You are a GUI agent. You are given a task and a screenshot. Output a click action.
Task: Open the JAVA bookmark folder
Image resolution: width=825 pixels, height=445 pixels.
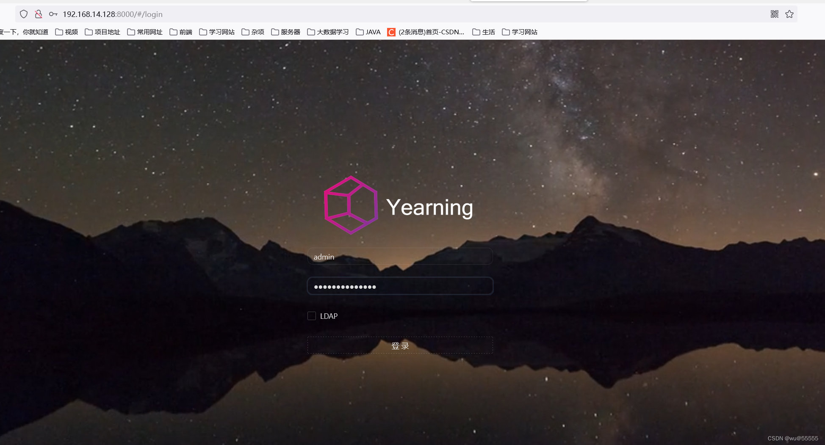pos(368,32)
